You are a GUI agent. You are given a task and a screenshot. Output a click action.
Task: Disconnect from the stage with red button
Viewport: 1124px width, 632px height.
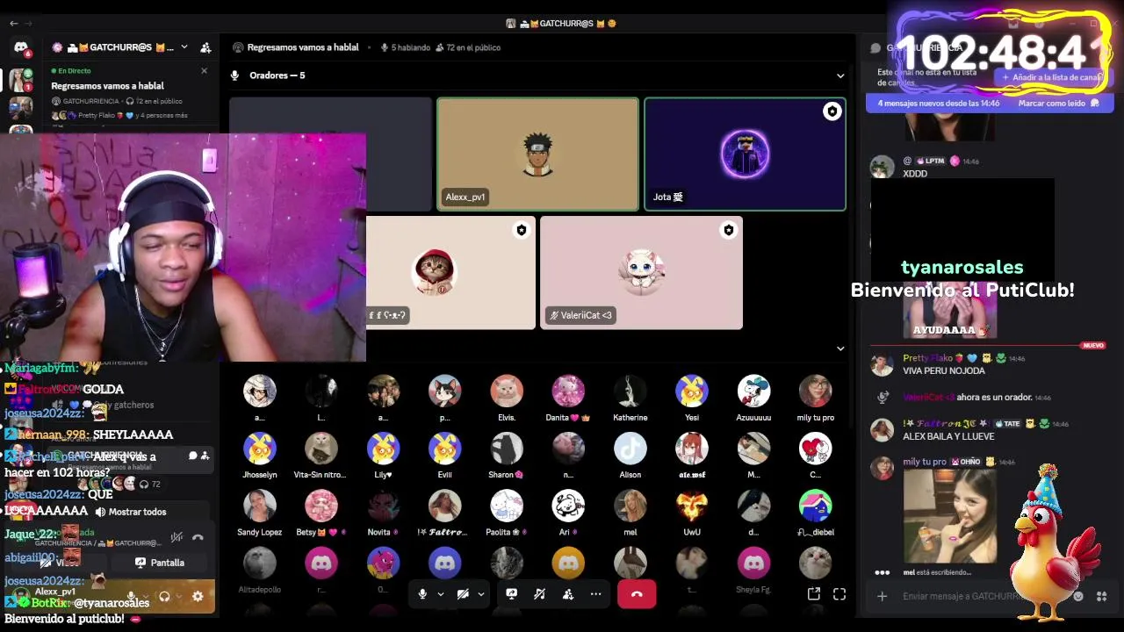point(637,594)
